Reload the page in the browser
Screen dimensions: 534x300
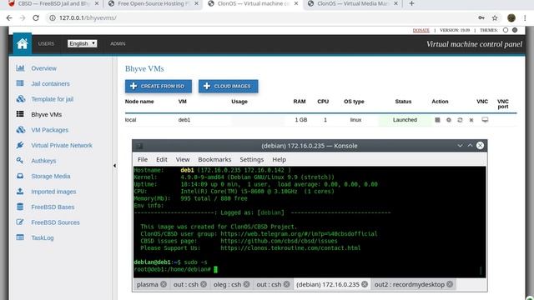point(36,17)
